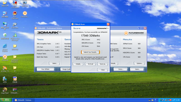
Task: Click Submit Your Results button
Action: 90,52
